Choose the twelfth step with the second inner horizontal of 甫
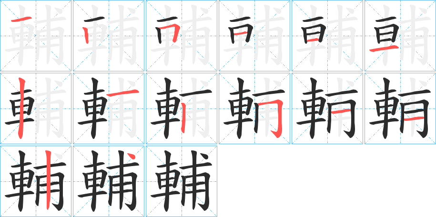 400,108
